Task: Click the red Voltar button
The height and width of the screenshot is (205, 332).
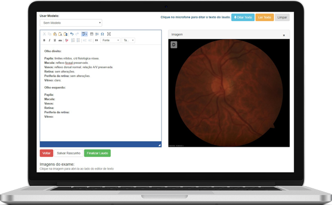Action: click(46, 153)
